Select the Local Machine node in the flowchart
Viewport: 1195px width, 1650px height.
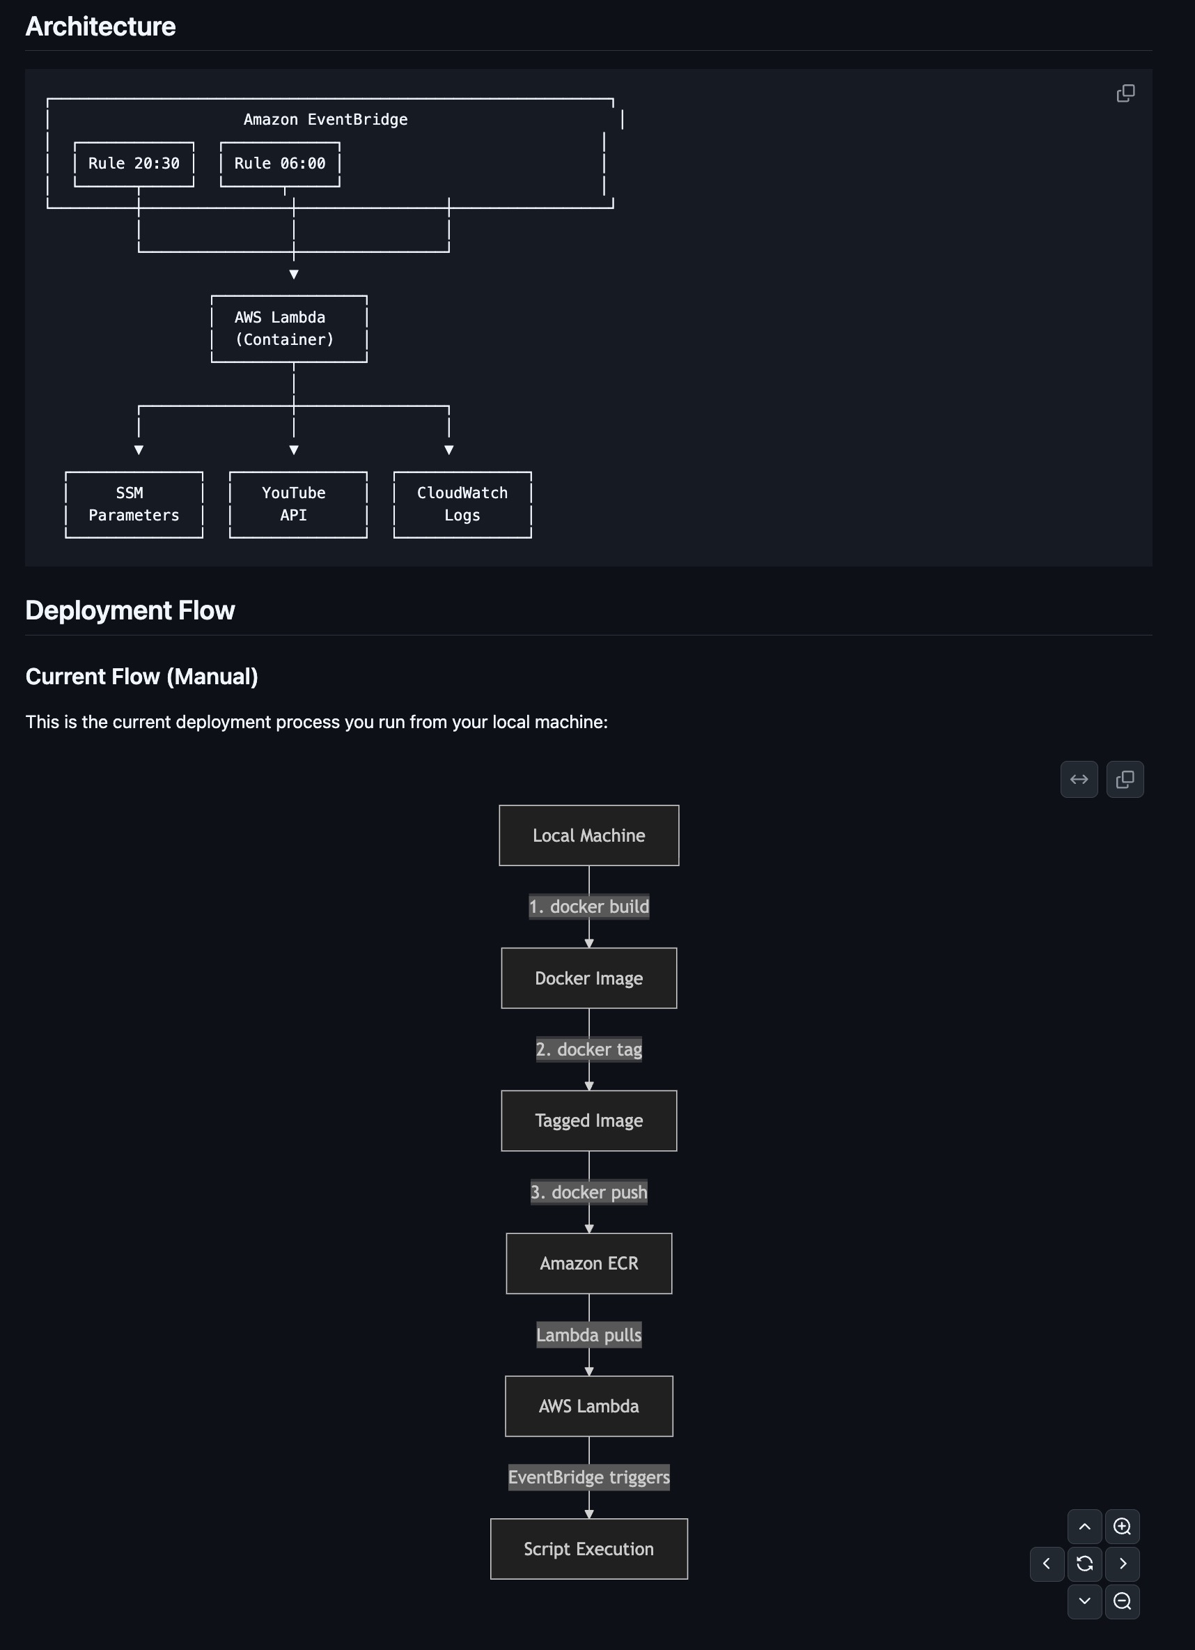(x=588, y=835)
